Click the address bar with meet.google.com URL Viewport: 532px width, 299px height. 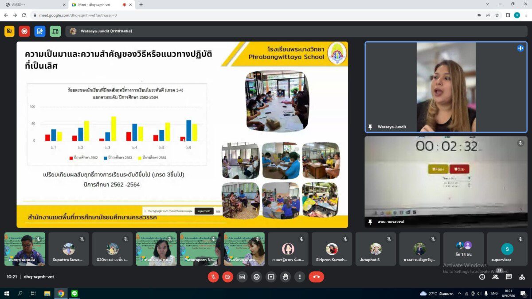point(253,15)
